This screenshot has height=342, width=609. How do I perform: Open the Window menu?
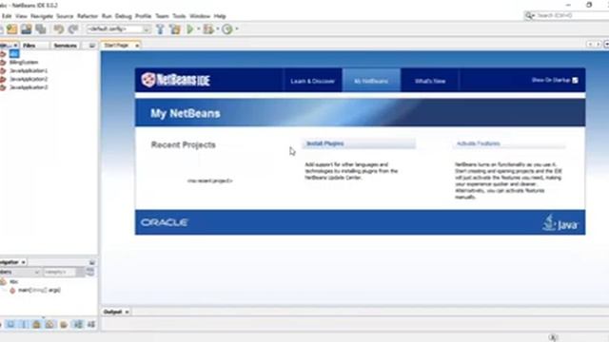click(x=200, y=16)
